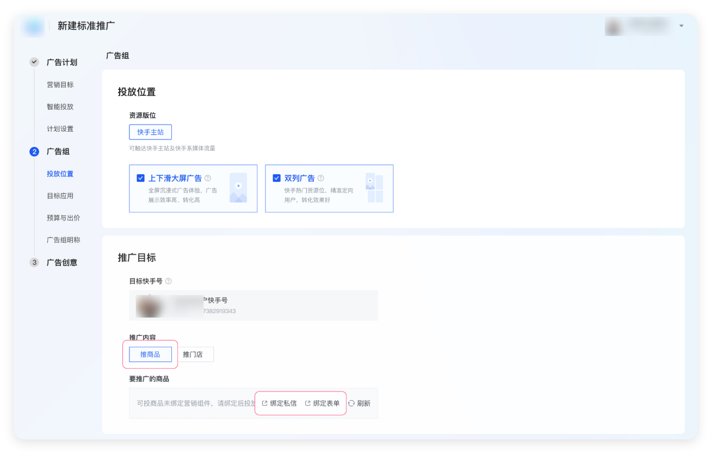Click the question icon next to 上下滑大屏广告

(x=207, y=177)
